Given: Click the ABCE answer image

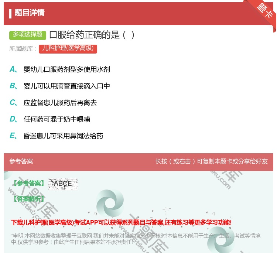Looking at the screenshot, I should (63, 184).
